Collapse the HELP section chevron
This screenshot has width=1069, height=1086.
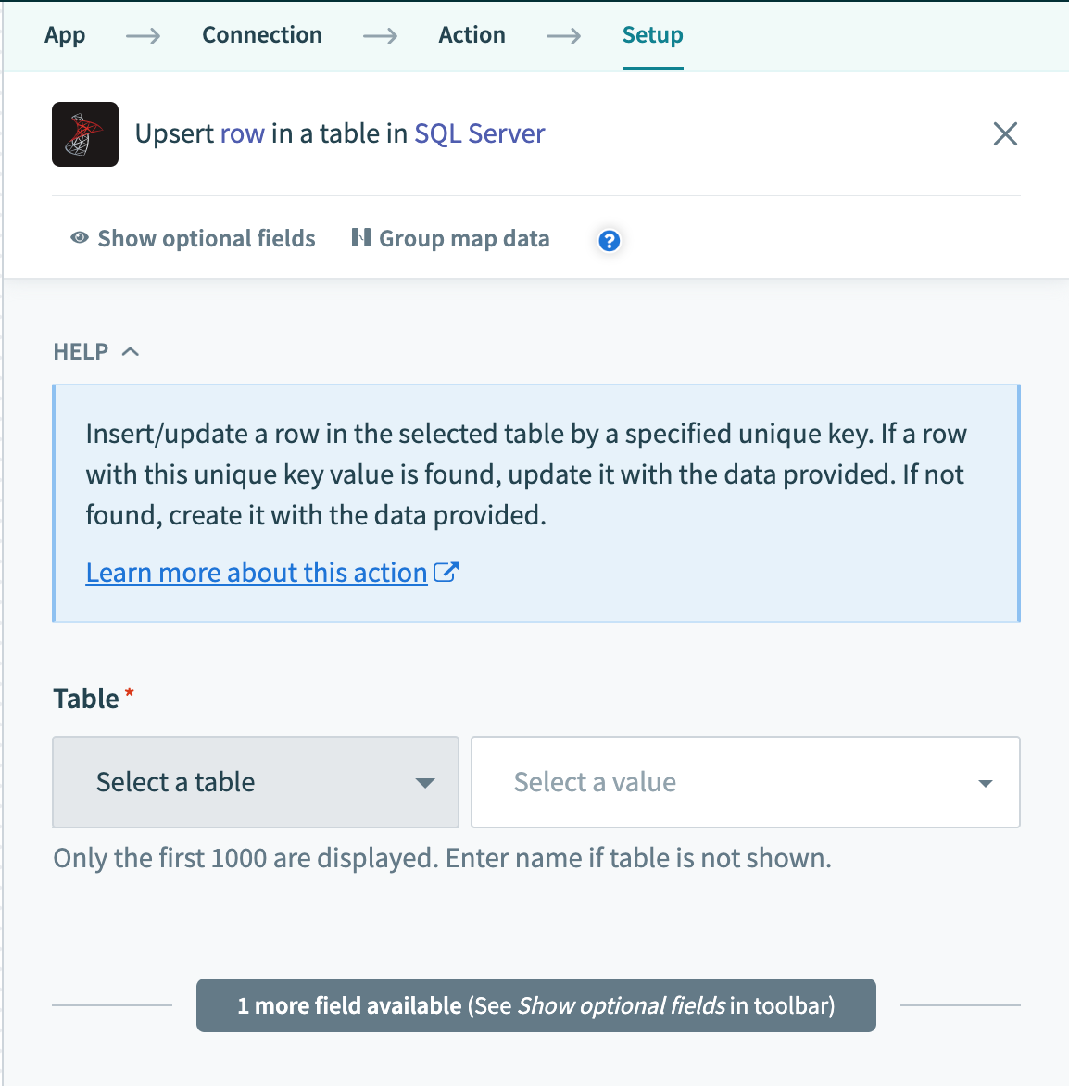point(131,351)
